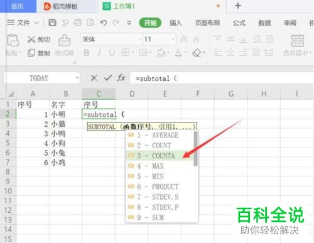Image resolution: width=314 pixels, height=243 pixels.
Task: Toggle Bold formatting
Action: click(x=87, y=53)
